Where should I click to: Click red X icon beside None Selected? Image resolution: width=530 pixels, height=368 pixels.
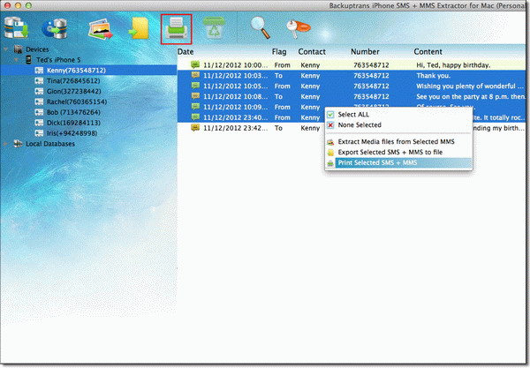[x=330, y=125]
